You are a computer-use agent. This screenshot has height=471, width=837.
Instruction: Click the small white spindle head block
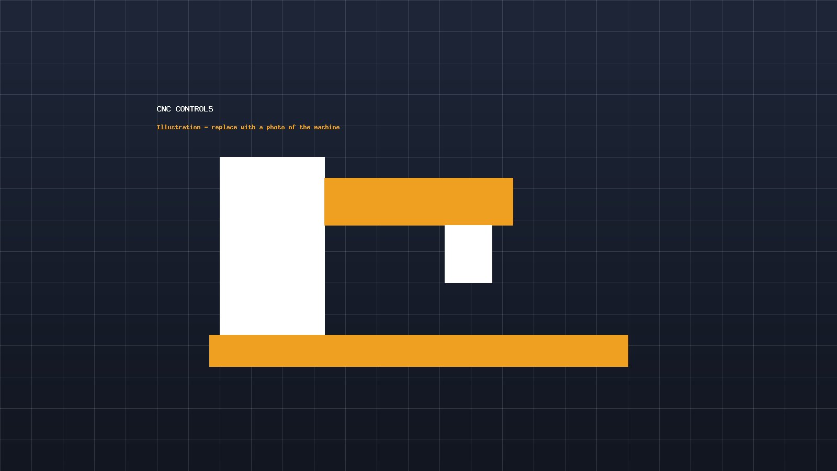coord(468,254)
